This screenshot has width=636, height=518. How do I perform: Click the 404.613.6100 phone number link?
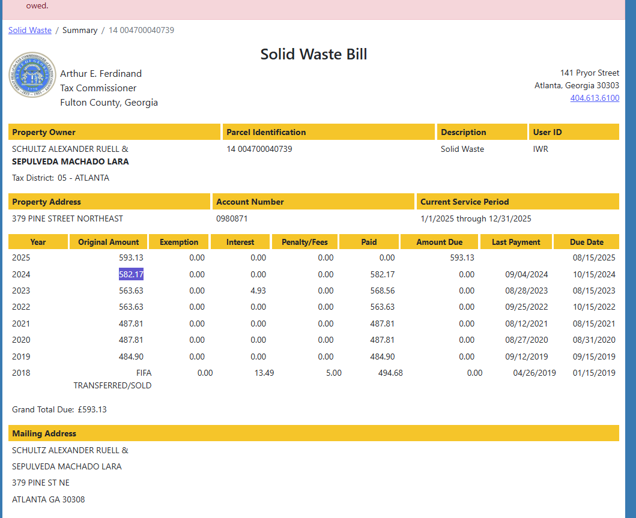(595, 98)
